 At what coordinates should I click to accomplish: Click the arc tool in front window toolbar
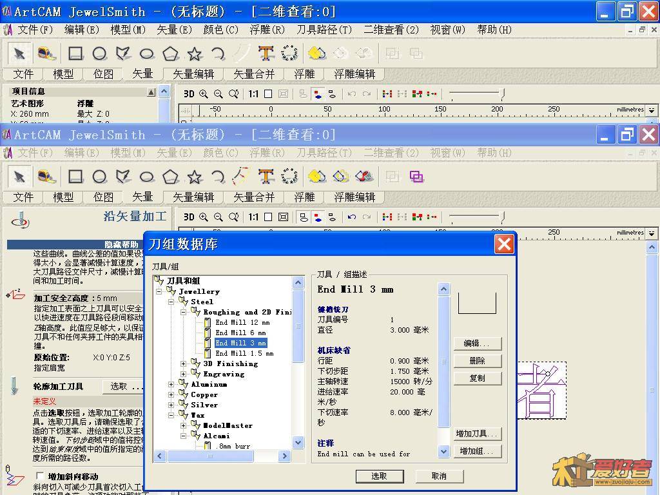point(218,177)
